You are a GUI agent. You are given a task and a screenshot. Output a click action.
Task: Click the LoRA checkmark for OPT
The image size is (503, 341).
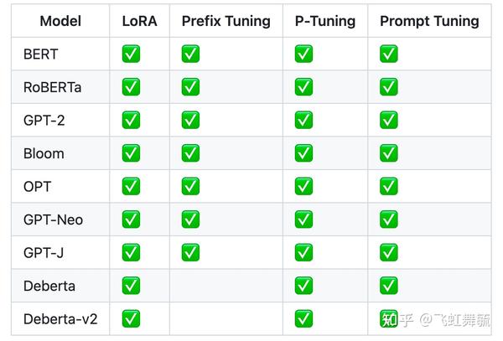[131, 186]
